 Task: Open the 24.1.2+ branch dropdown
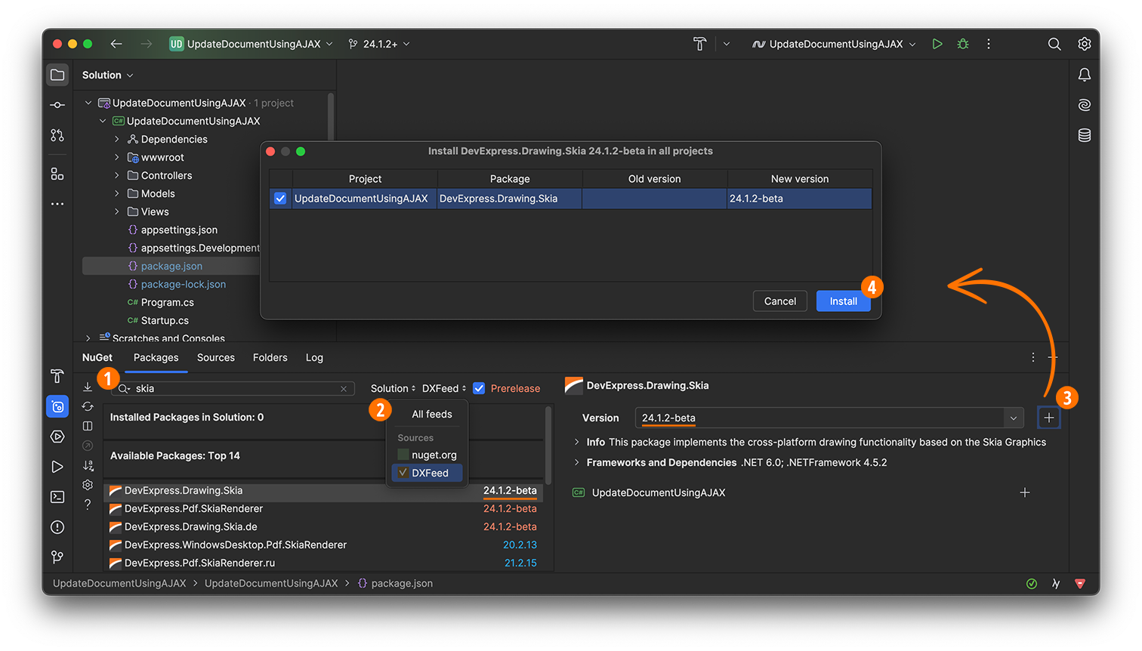point(379,44)
